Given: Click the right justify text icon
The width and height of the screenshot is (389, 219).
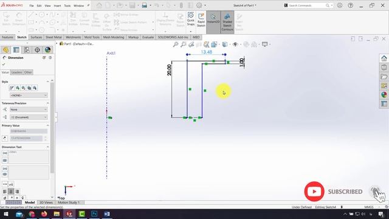Looking at the screenshot, I should tap(17, 192).
